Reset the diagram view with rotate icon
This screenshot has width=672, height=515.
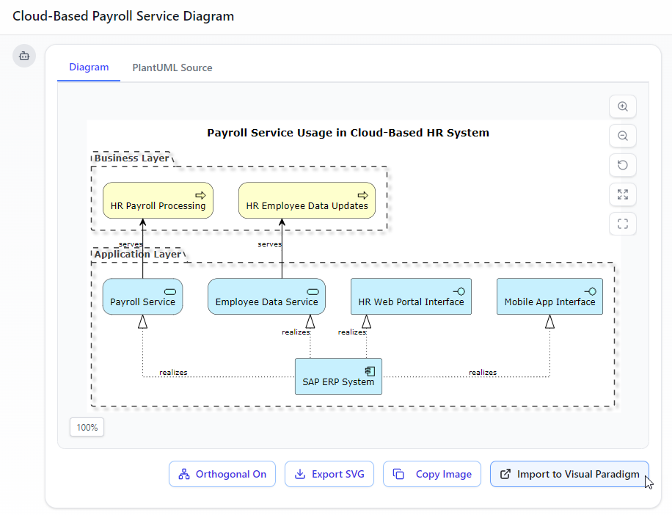coord(623,165)
